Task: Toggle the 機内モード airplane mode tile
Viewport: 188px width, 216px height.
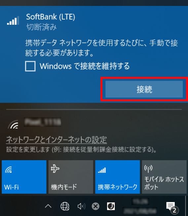Action: [71, 177]
